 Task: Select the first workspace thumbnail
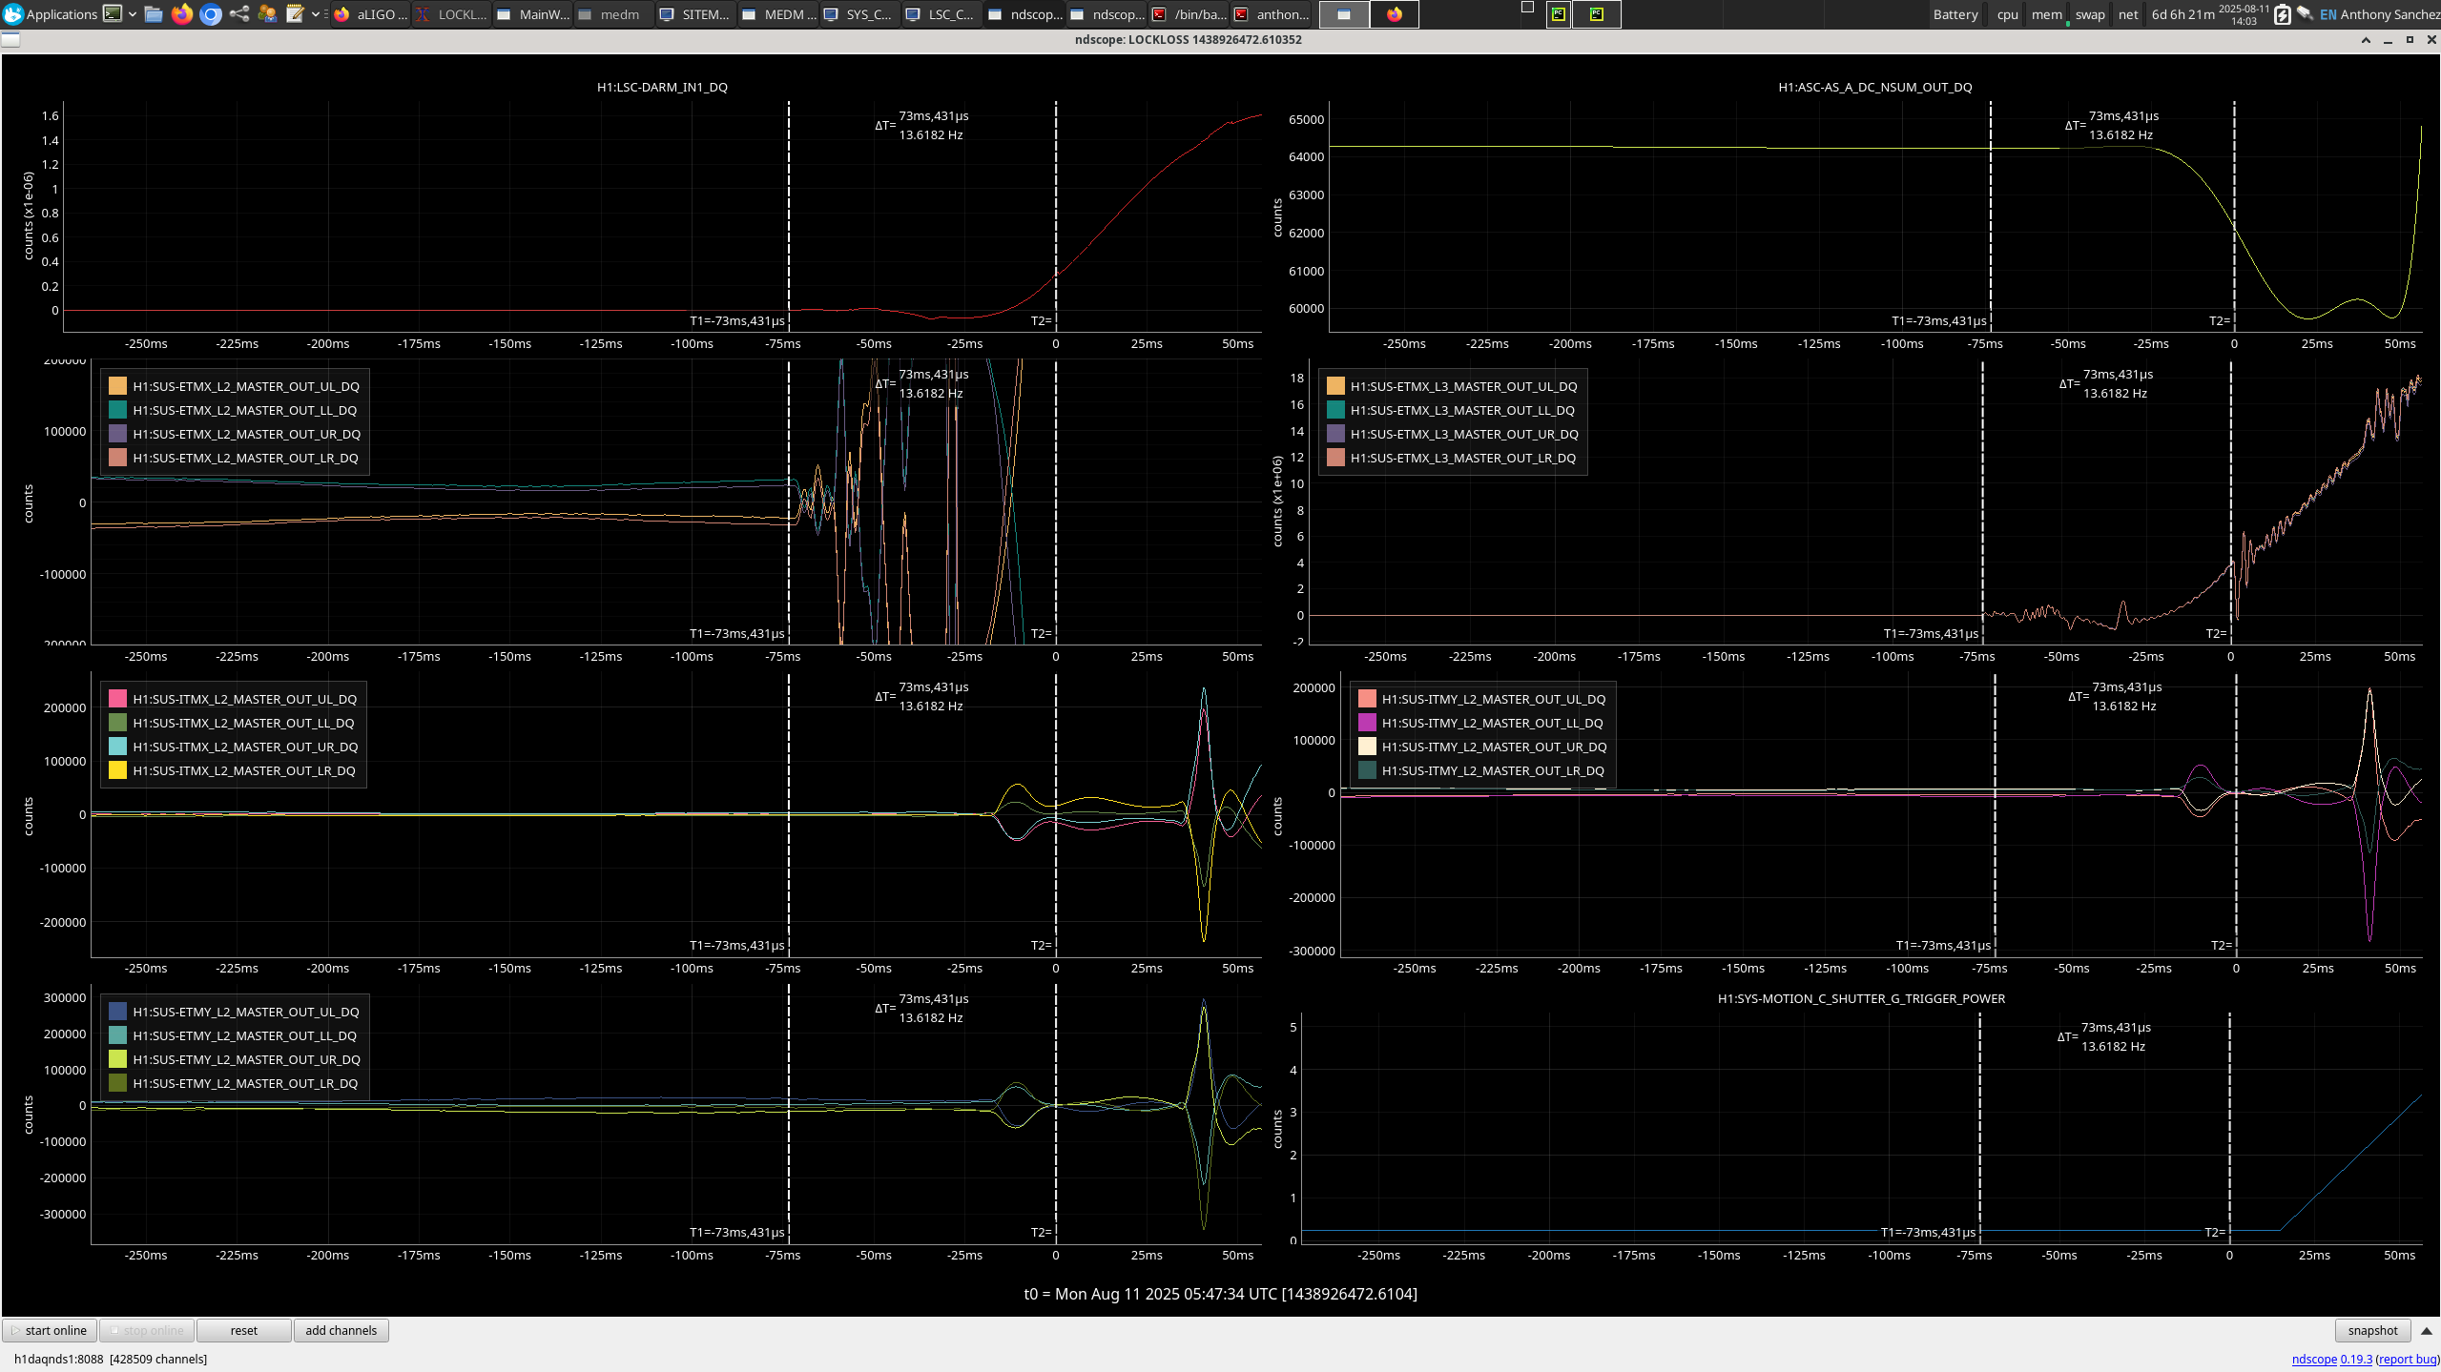click(x=1344, y=14)
